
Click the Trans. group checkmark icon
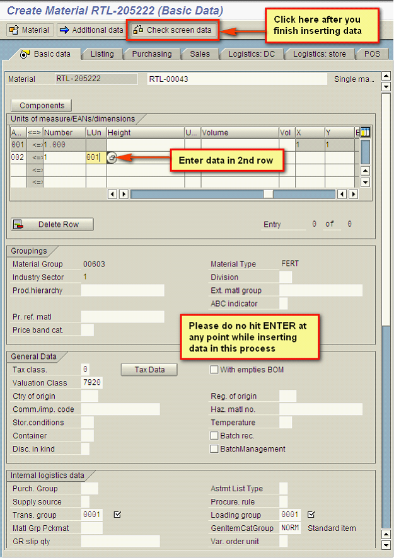(x=117, y=515)
